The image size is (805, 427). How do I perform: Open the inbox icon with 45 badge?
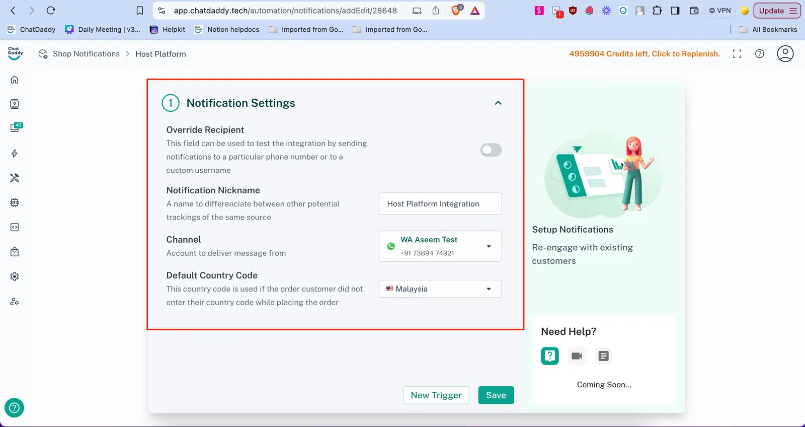[x=15, y=128]
